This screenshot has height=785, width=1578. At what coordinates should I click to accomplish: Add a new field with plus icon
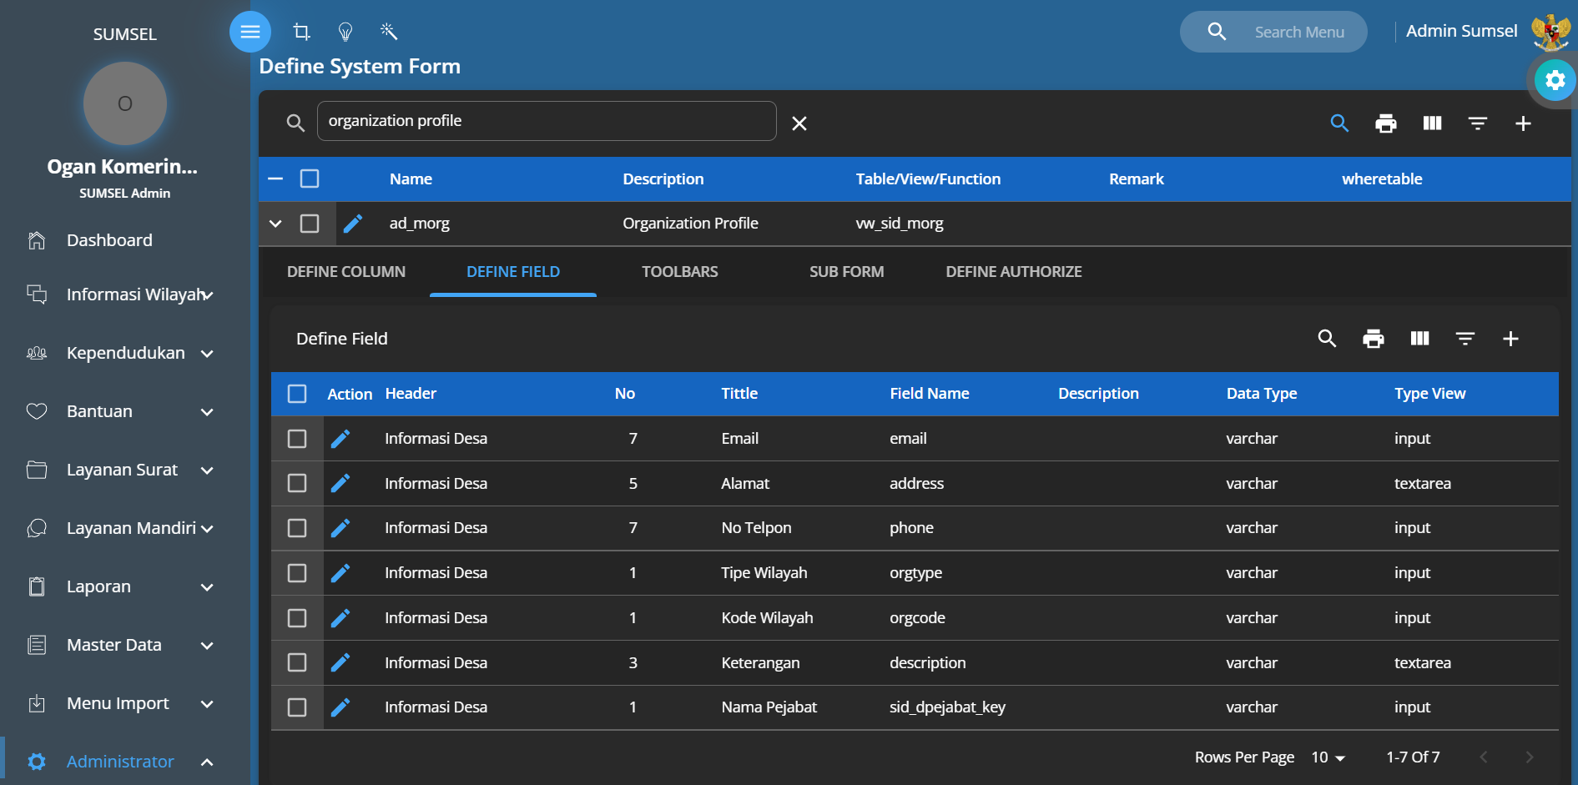pyautogui.click(x=1510, y=339)
